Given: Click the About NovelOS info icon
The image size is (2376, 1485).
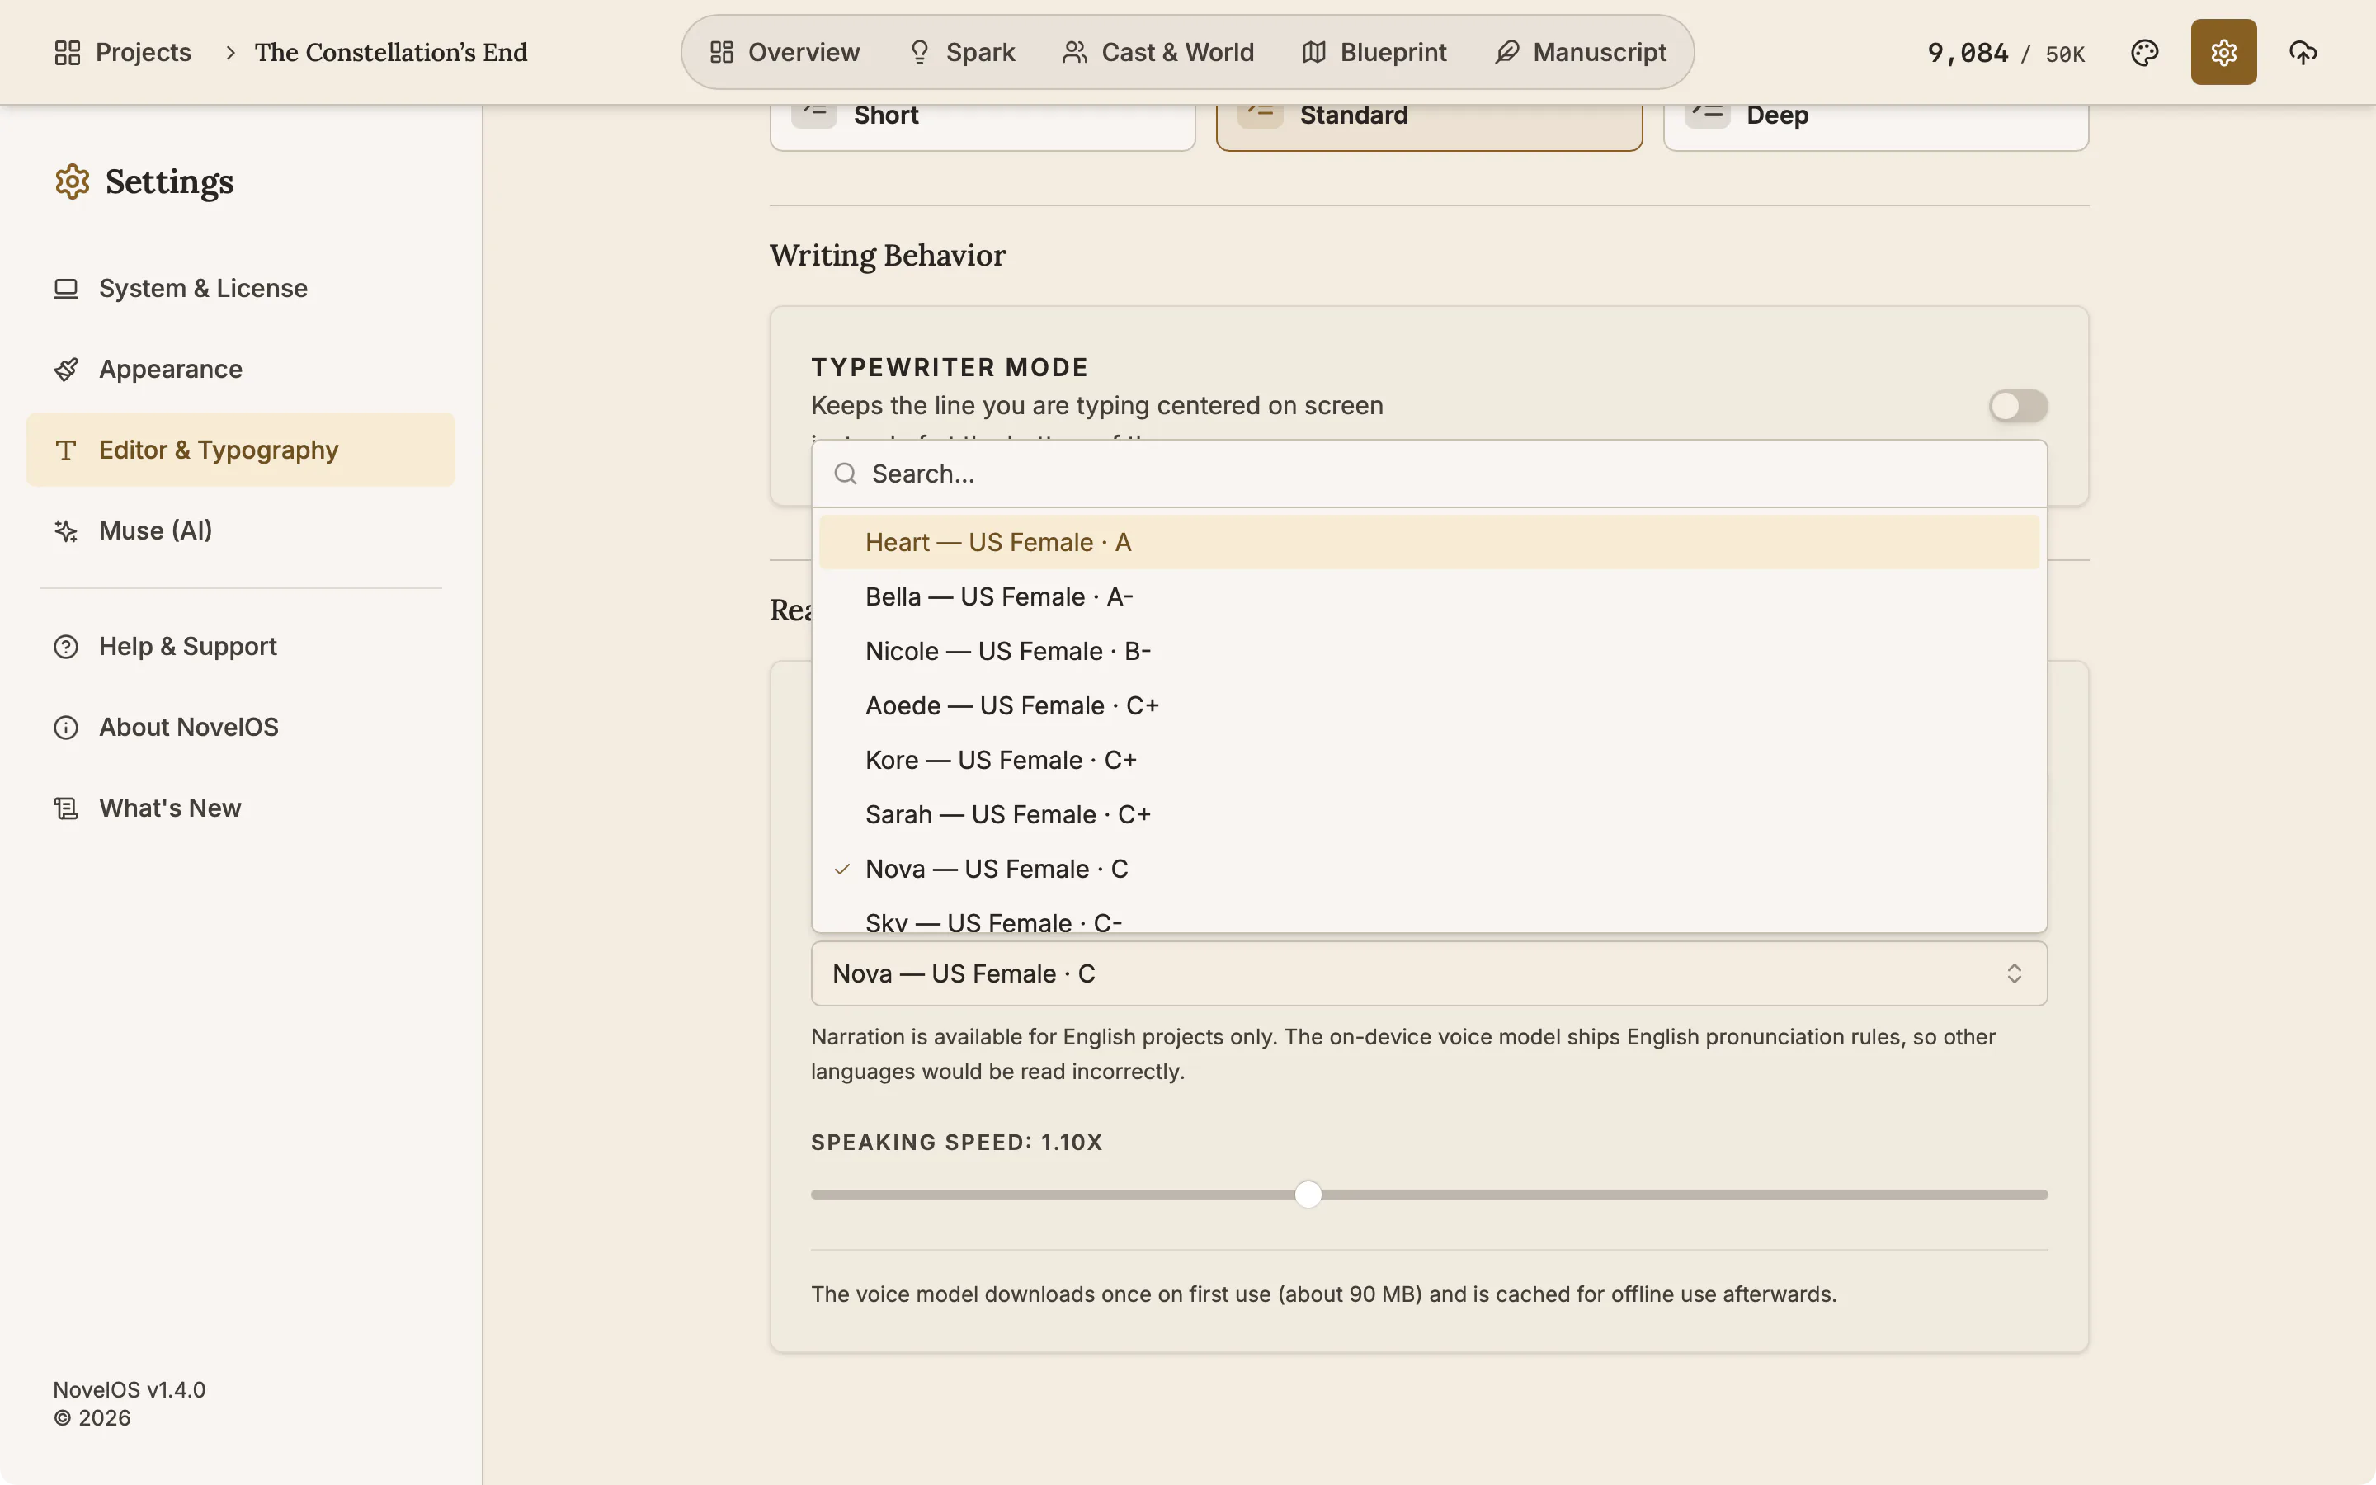Looking at the screenshot, I should pyautogui.click(x=66, y=728).
